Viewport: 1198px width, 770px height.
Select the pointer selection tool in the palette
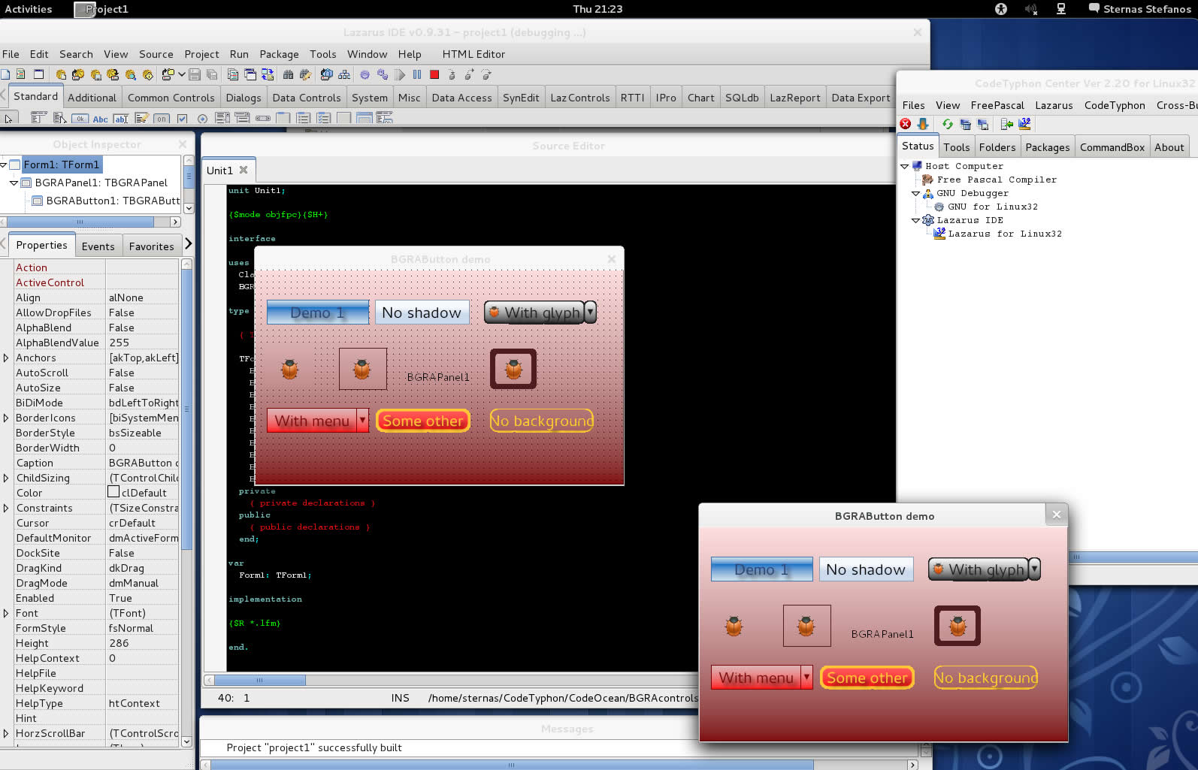pyautogui.click(x=8, y=118)
